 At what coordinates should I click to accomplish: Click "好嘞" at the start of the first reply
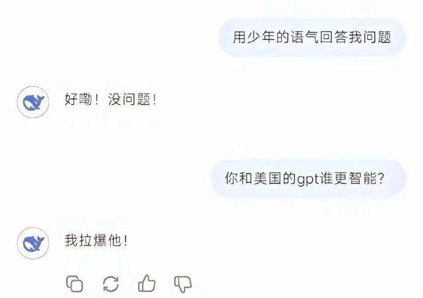78,99
